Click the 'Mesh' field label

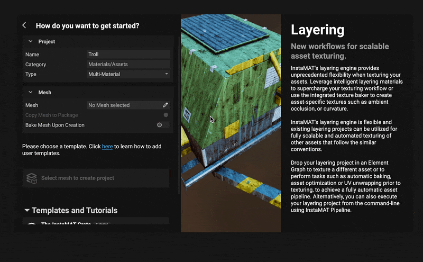click(32, 105)
